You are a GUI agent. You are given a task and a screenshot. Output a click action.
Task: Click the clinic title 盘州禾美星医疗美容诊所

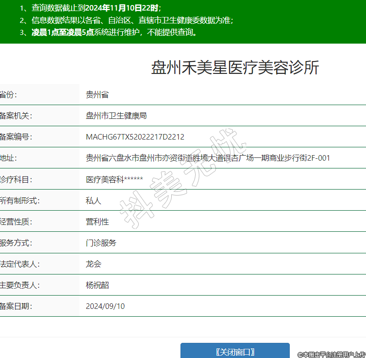coord(235,68)
